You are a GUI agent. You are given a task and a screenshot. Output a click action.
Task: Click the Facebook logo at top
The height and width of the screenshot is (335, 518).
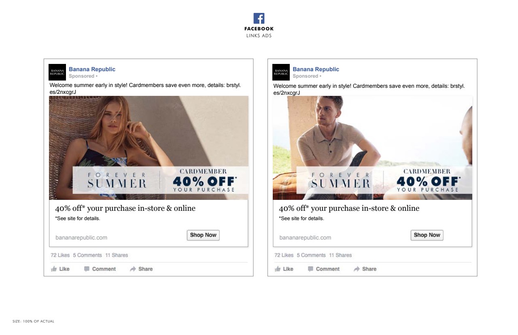[x=259, y=18]
